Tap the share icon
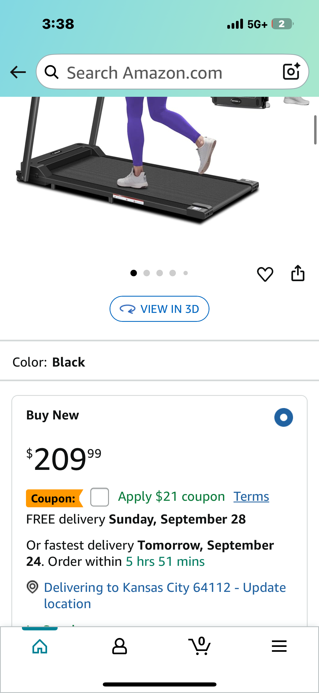Viewport: 319px width, 693px height. click(298, 273)
